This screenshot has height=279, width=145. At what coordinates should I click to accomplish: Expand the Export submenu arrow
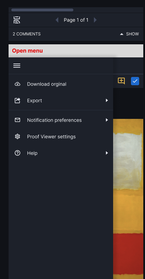[107, 101]
